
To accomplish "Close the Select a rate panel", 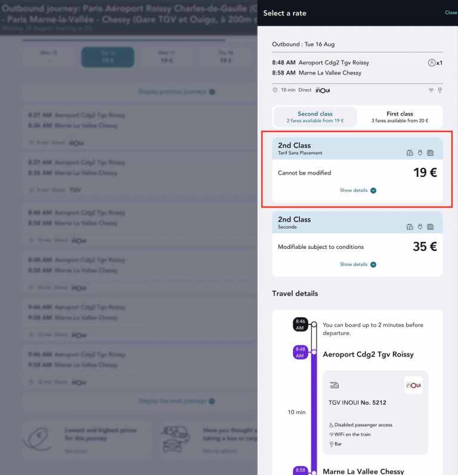I will click(x=450, y=12).
